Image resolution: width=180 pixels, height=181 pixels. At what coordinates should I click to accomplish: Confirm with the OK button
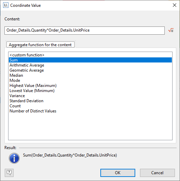(x=118, y=173)
